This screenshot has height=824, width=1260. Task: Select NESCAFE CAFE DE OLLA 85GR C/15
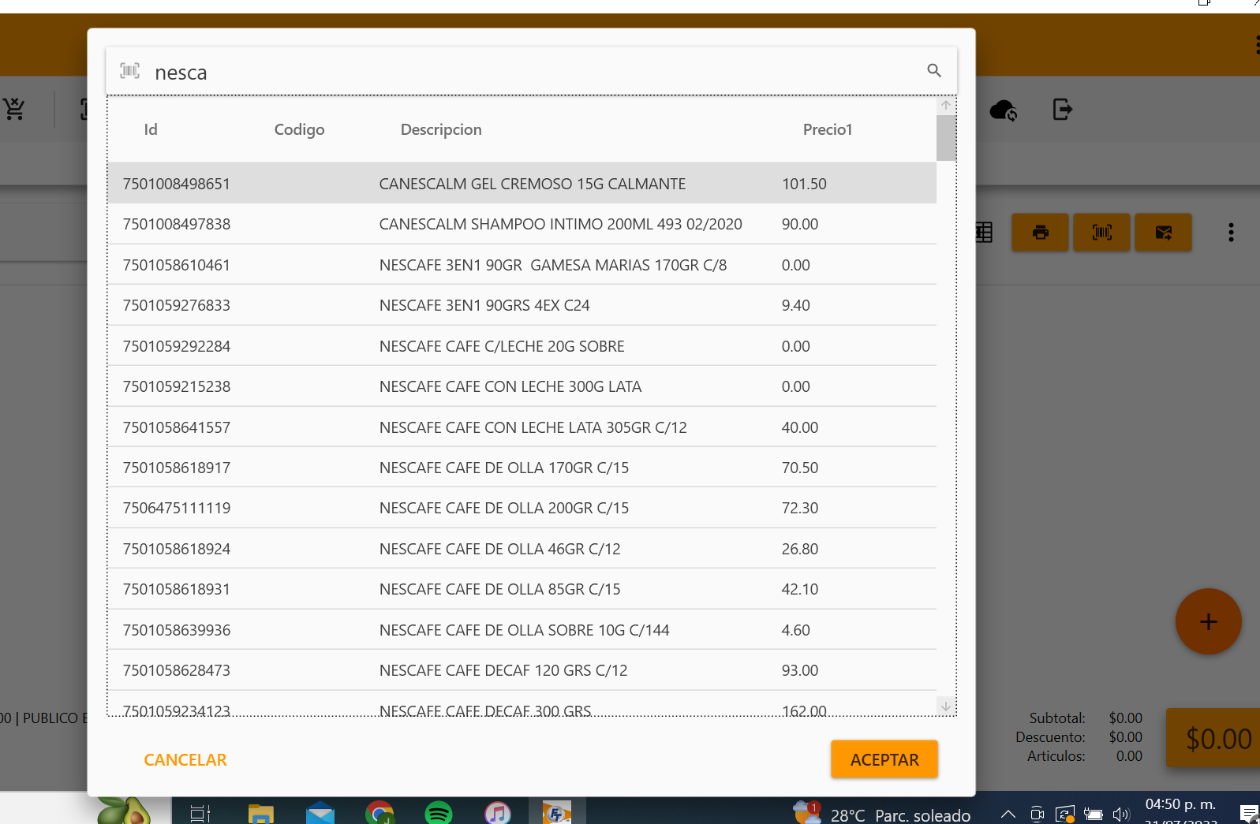(522, 589)
